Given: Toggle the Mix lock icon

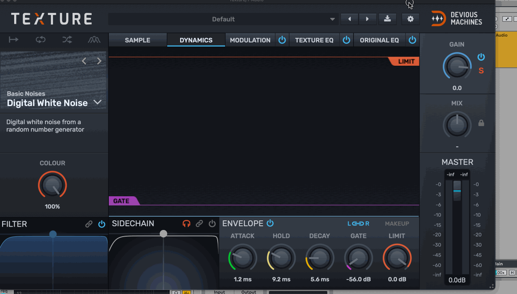Looking at the screenshot, I should tap(481, 123).
